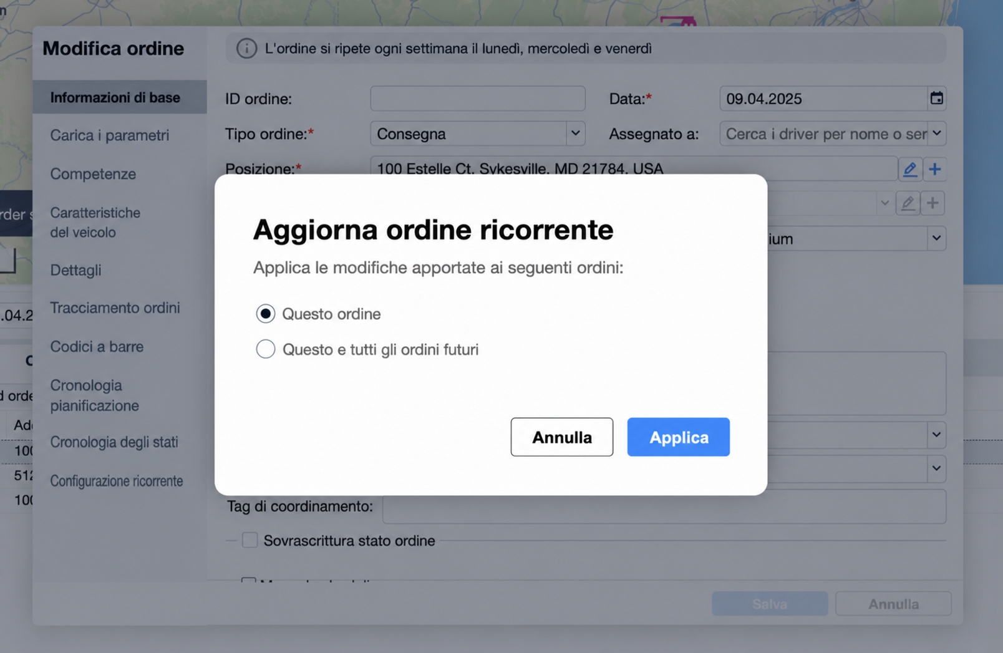Switch to 'Carica i parametri' section
Viewport: 1003px width, 653px height.
tap(110, 135)
